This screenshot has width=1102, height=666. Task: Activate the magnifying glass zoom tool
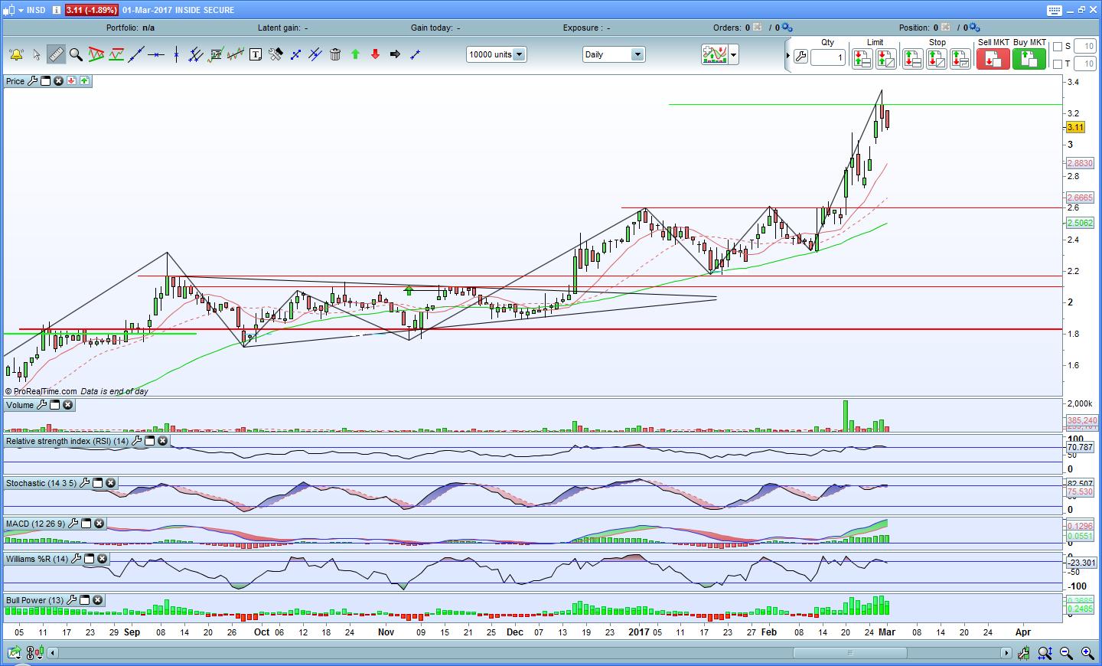(x=76, y=54)
